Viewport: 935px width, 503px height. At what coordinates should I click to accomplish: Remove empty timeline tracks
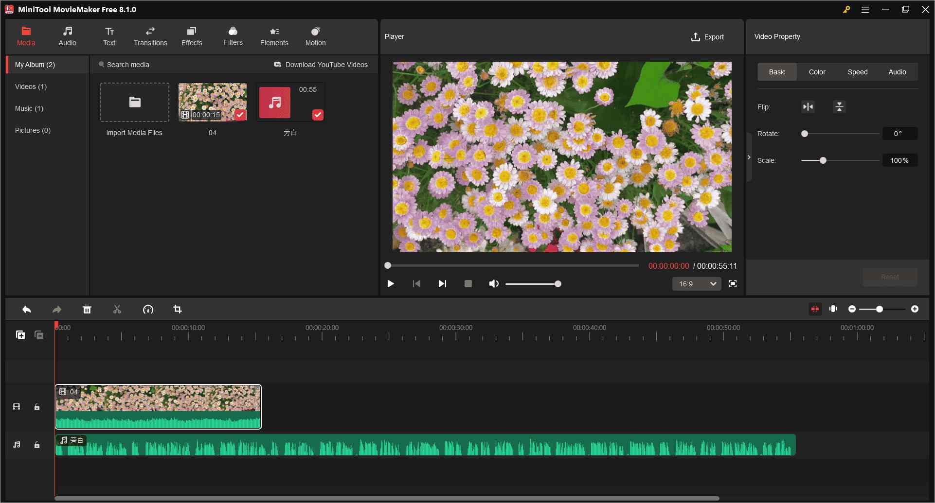coord(39,335)
